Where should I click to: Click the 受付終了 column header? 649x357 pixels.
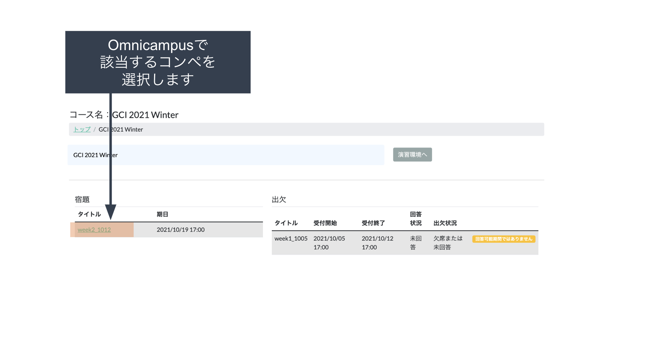(373, 223)
